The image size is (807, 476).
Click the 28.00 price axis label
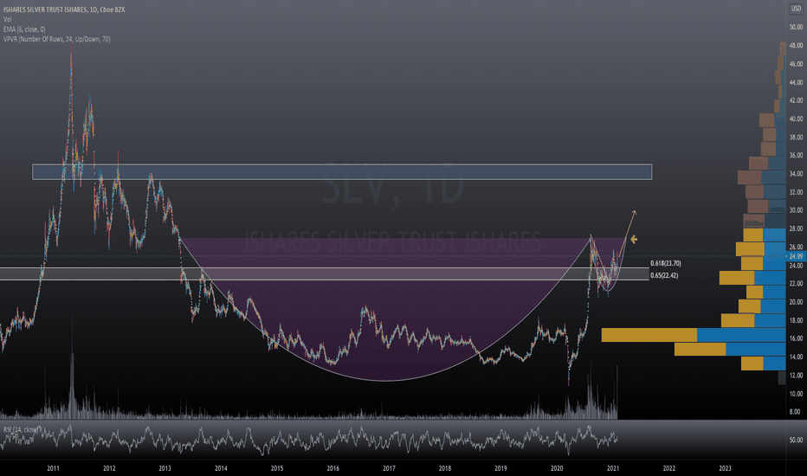click(x=796, y=228)
